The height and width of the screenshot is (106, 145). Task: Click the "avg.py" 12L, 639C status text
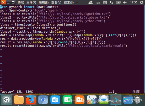click(x=17, y=92)
